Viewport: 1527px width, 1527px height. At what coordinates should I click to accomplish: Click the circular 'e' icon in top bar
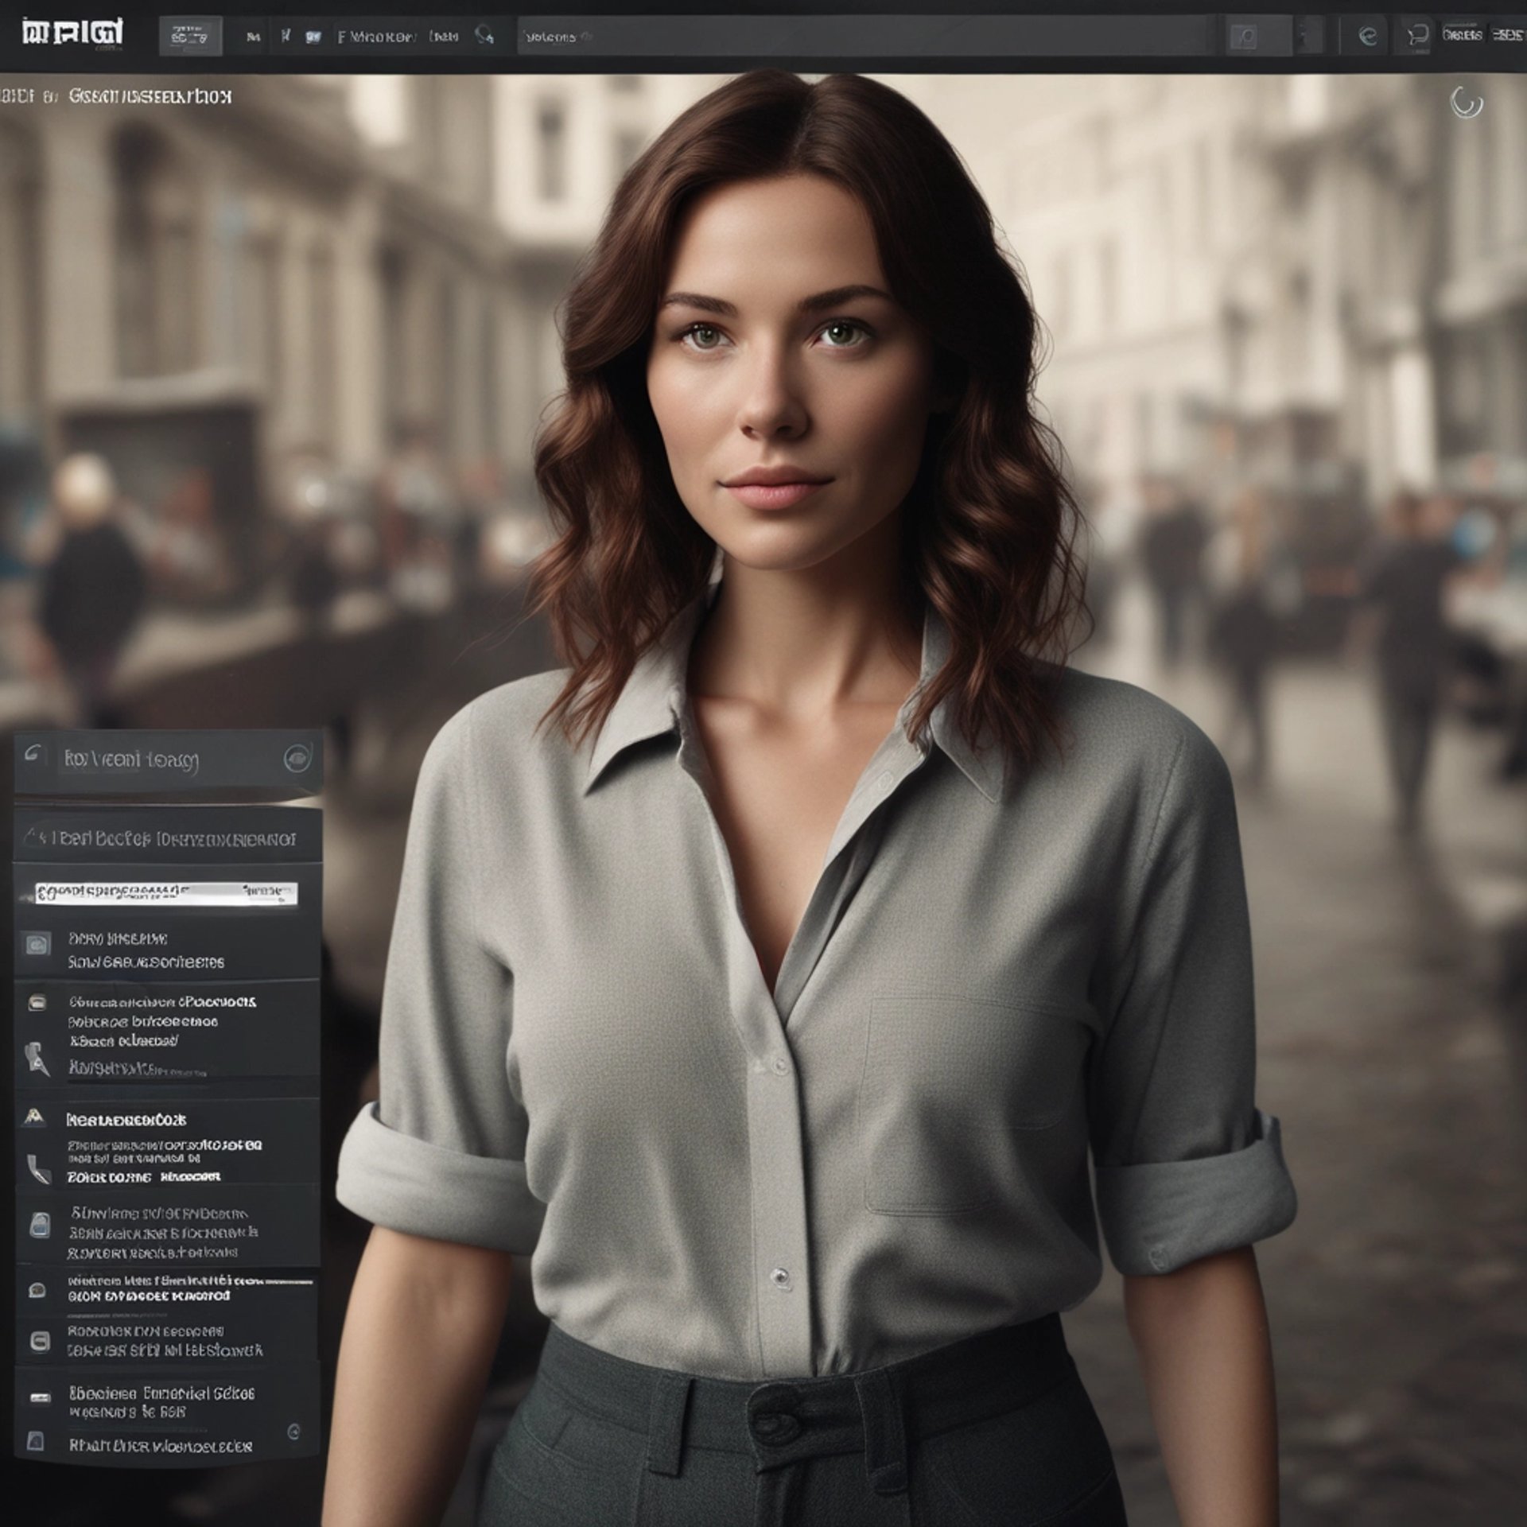[x=1368, y=36]
